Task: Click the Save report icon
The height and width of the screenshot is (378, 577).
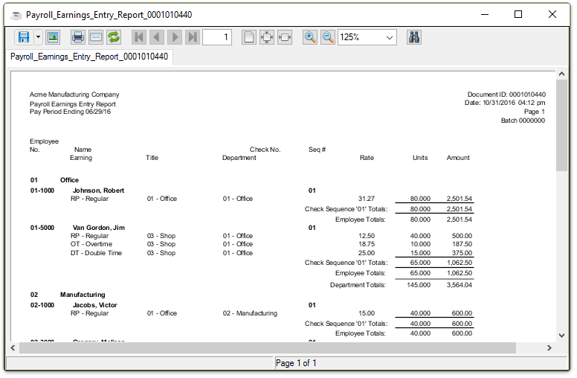Action: point(23,37)
